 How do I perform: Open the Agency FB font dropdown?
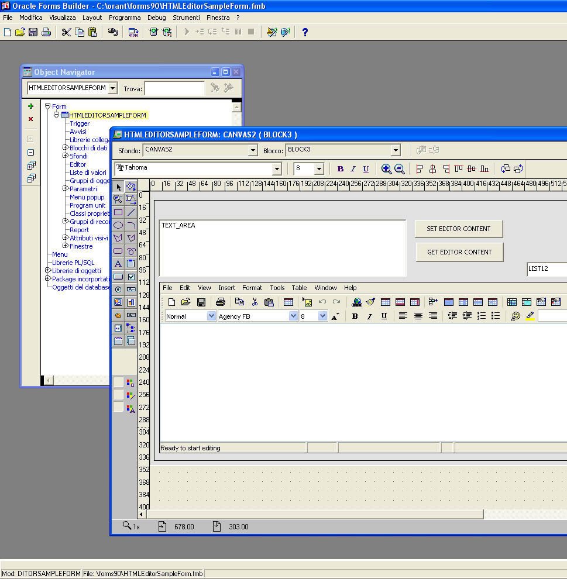pyautogui.click(x=293, y=316)
